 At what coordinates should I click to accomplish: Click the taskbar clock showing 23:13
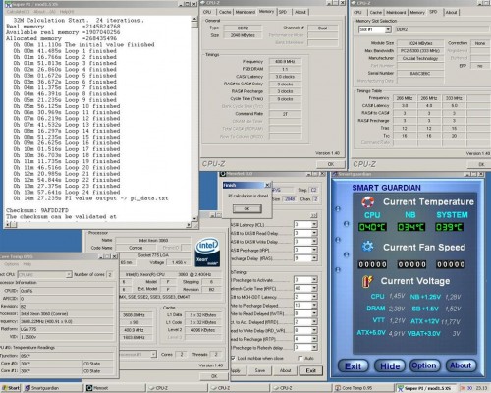click(x=481, y=388)
